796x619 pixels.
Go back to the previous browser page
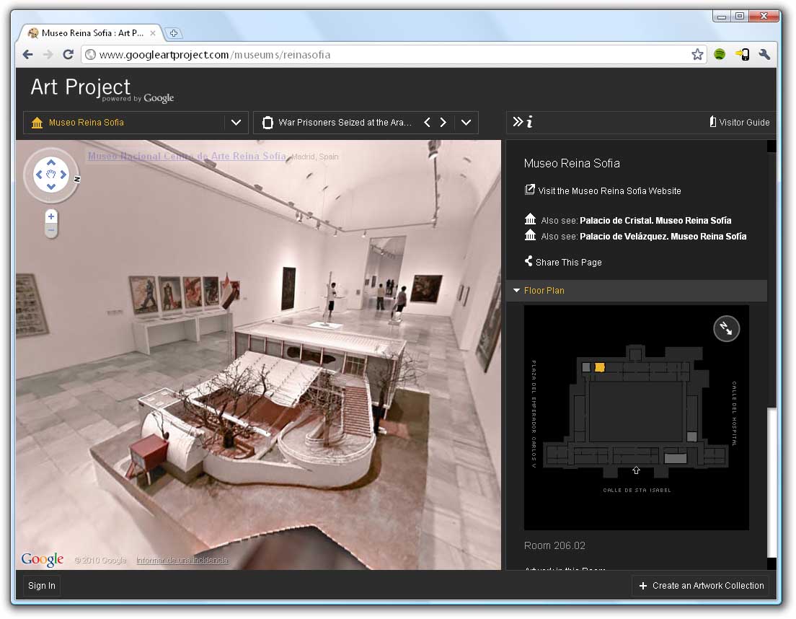point(28,54)
